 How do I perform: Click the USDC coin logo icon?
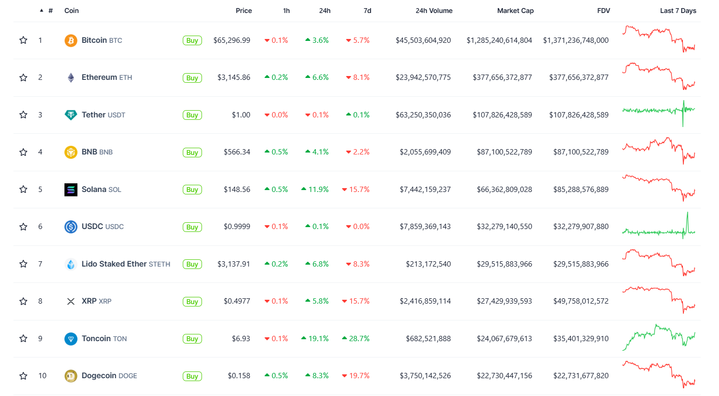point(71,227)
